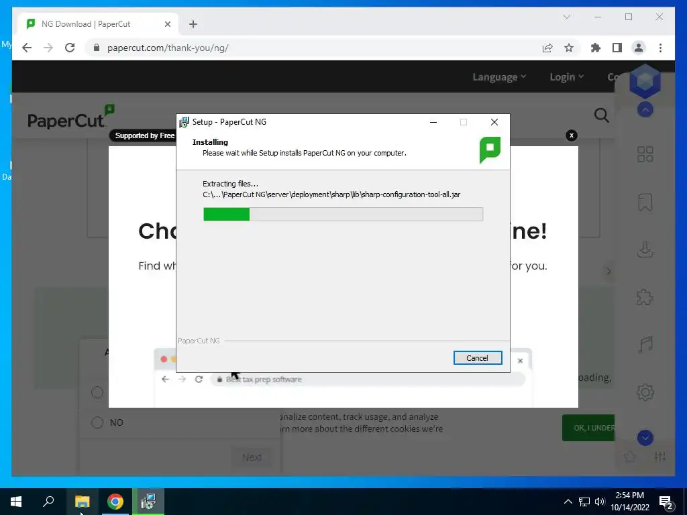
Task: Open the puzzle piece icon in sidebar
Action: (645, 297)
